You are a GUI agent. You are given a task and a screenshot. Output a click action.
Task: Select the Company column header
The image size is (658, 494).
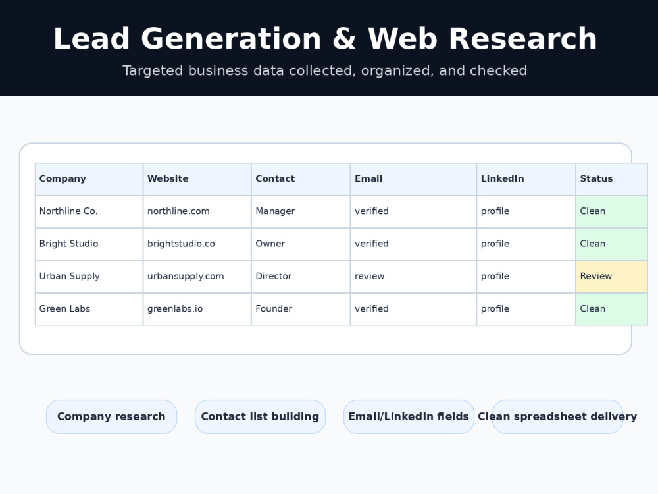tap(89, 179)
